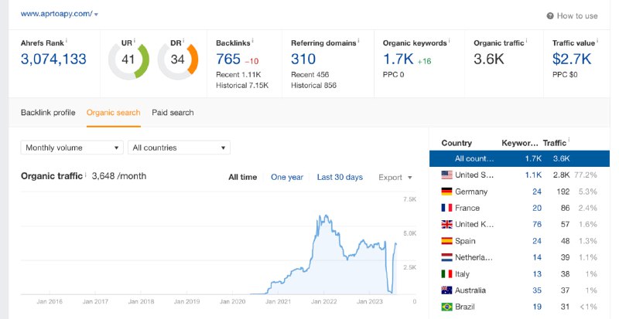Open the 765 backlinks count link
The width and height of the screenshot is (619, 319).
click(x=228, y=59)
